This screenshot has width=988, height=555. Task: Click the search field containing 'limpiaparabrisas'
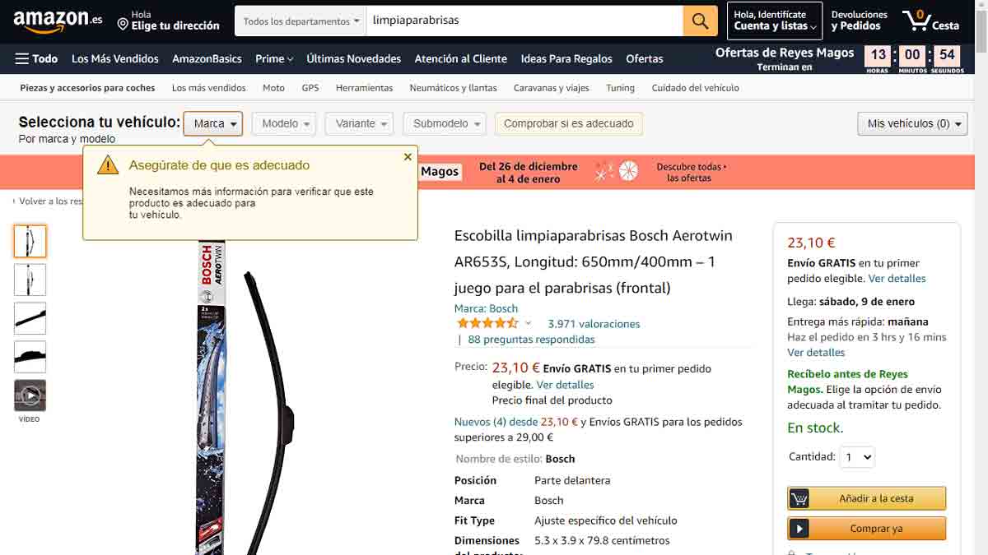[x=525, y=21]
